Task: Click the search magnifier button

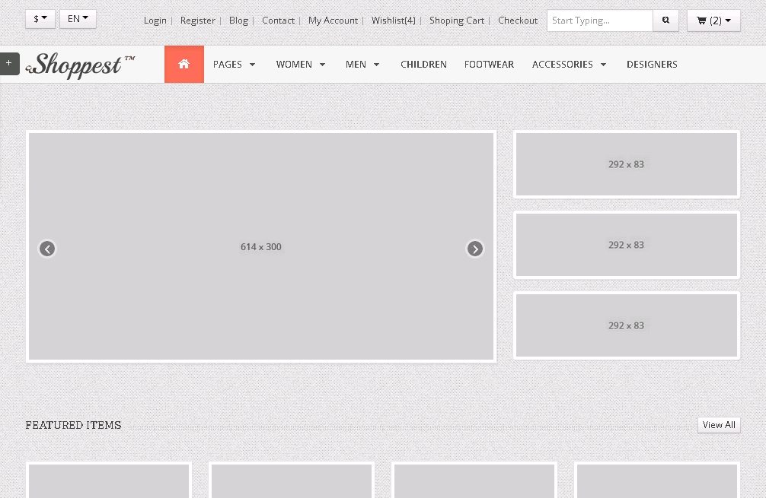Action: (665, 21)
